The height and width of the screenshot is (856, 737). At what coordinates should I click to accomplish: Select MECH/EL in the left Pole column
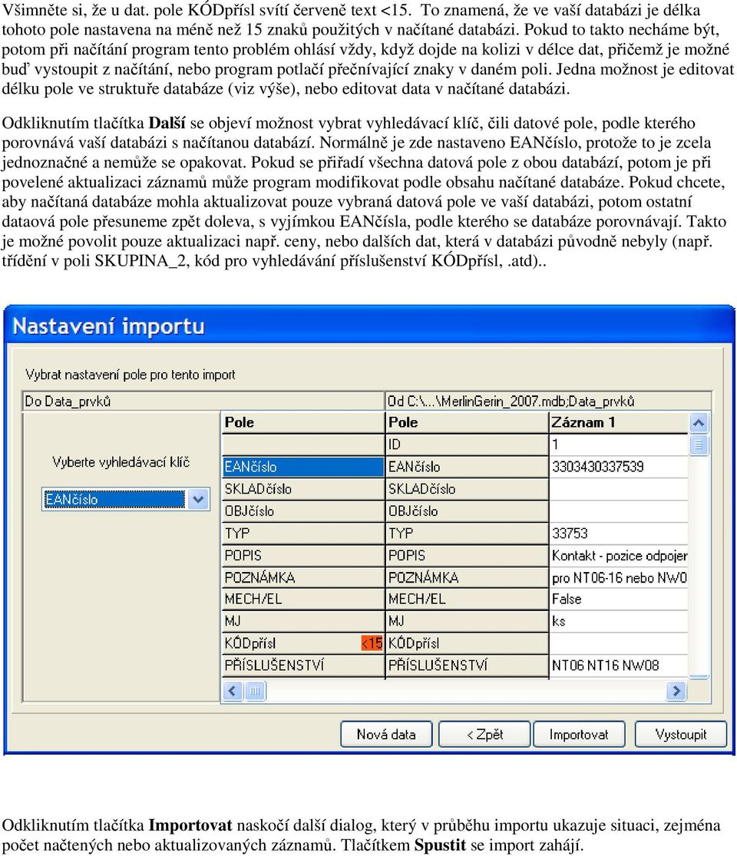[303, 599]
